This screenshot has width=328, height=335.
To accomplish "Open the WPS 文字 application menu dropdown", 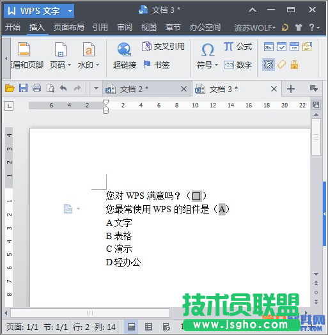I will tap(70, 11).
